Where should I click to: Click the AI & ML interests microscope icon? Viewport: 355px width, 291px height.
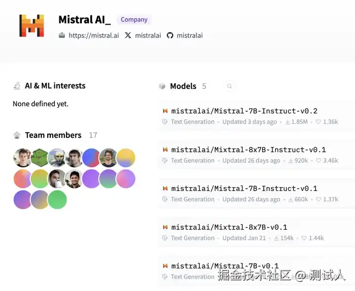17,86
